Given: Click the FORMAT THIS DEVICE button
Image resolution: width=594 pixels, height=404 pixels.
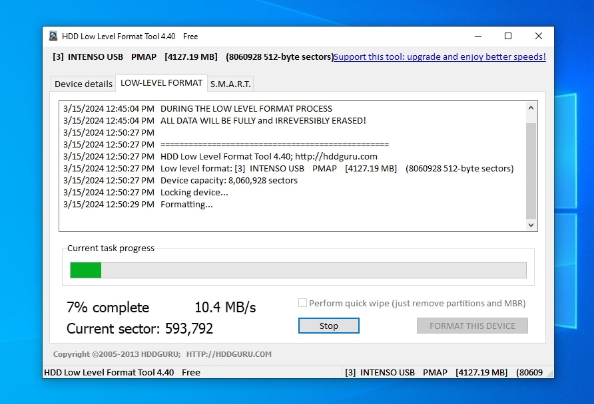Looking at the screenshot, I should pos(472,326).
